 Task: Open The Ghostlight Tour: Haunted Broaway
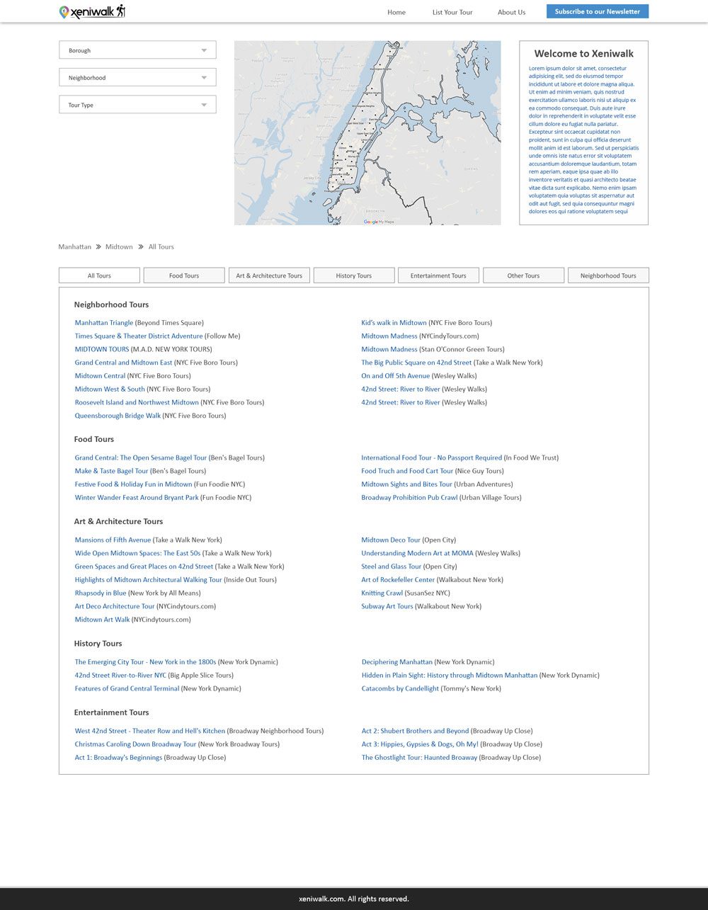(419, 758)
